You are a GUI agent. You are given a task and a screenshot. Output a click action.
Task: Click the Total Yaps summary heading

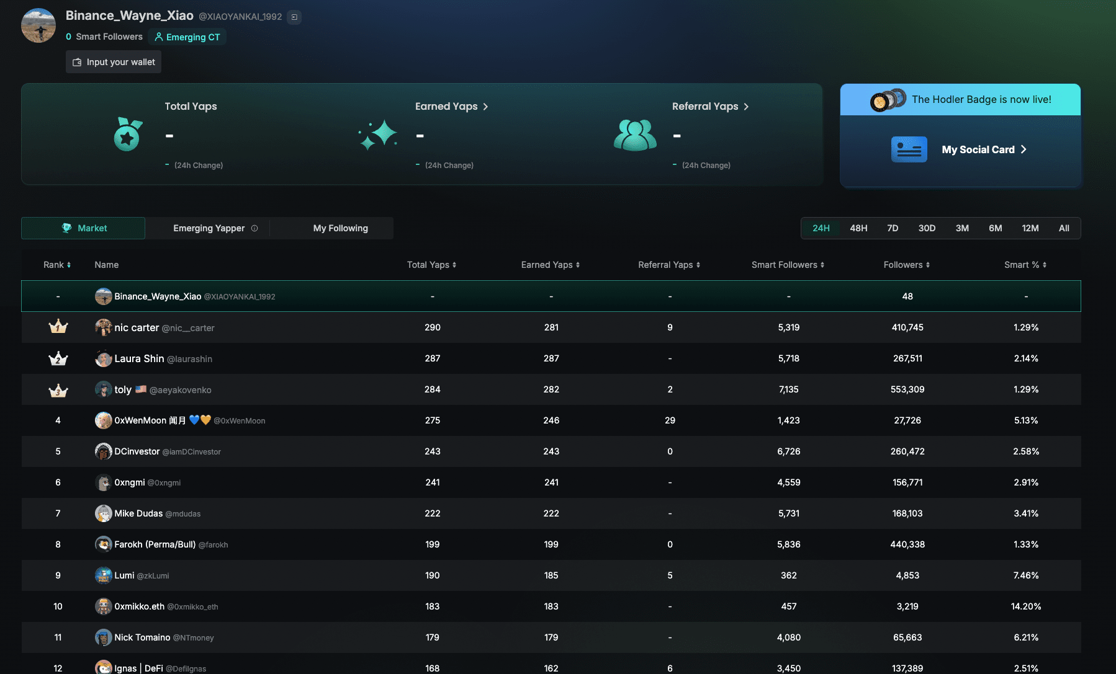tap(191, 106)
